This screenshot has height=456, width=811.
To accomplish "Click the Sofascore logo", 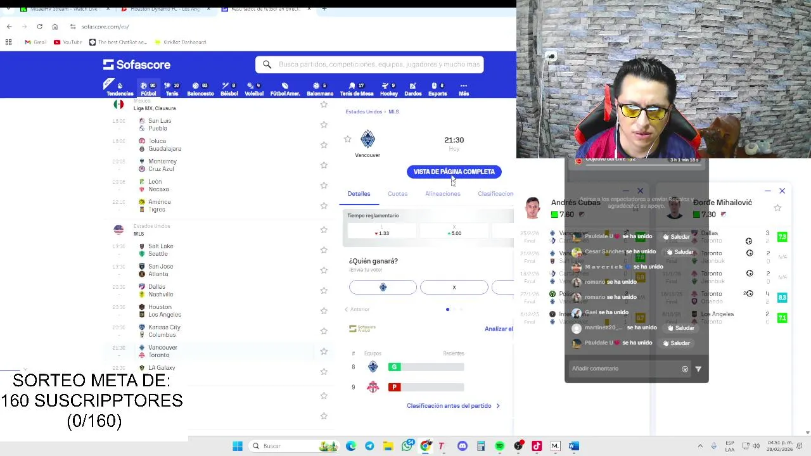I will pos(137,65).
